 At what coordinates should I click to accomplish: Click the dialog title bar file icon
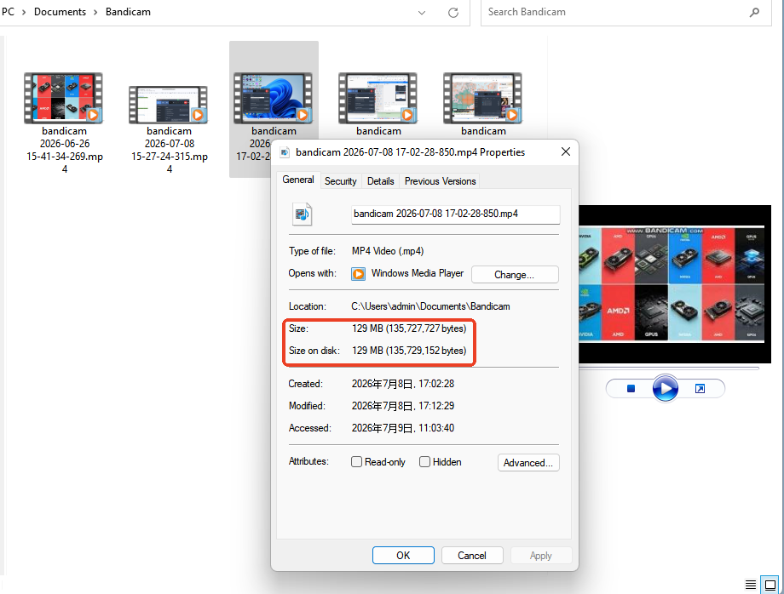[x=285, y=152]
